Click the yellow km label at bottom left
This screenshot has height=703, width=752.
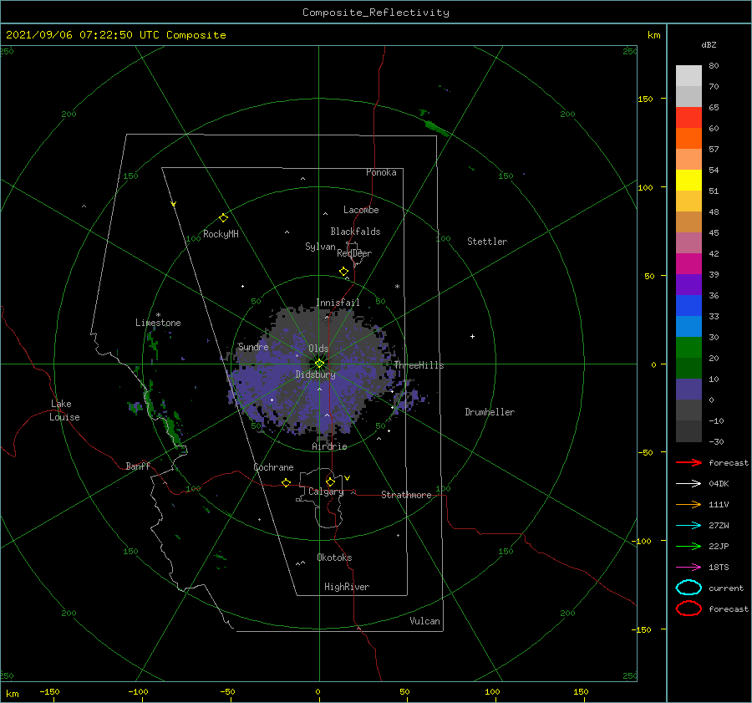[12, 694]
